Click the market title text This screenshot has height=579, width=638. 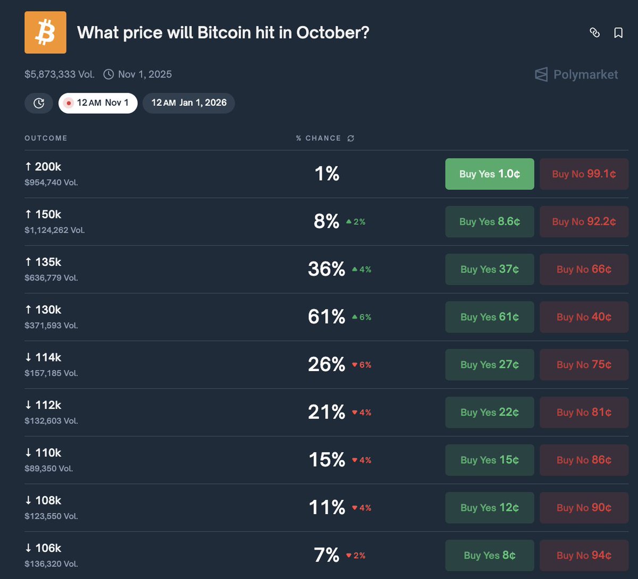[x=223, y=33]
